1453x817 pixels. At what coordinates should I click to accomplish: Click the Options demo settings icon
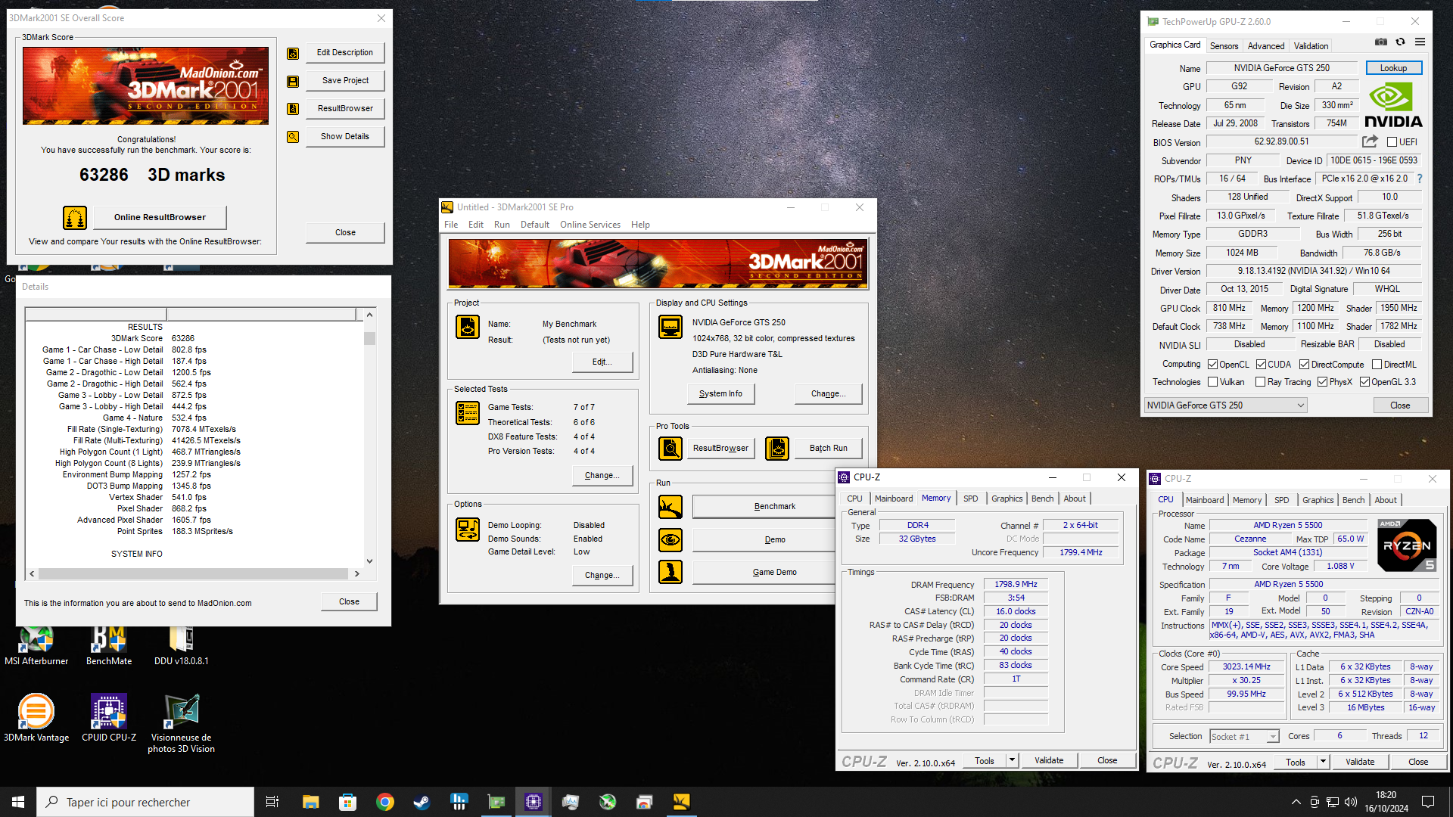coord(468,530)
